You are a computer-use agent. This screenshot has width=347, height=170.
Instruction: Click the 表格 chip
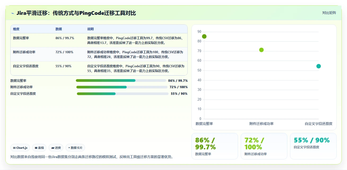(39, 148)
